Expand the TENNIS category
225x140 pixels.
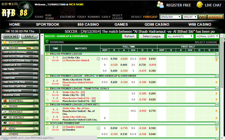click(x=20, y=106)
